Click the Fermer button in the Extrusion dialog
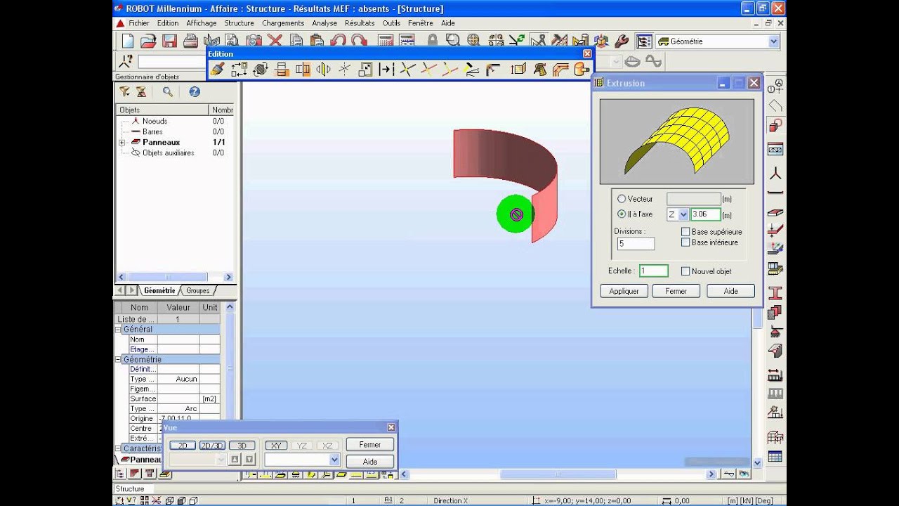 [x=676, y=291]
